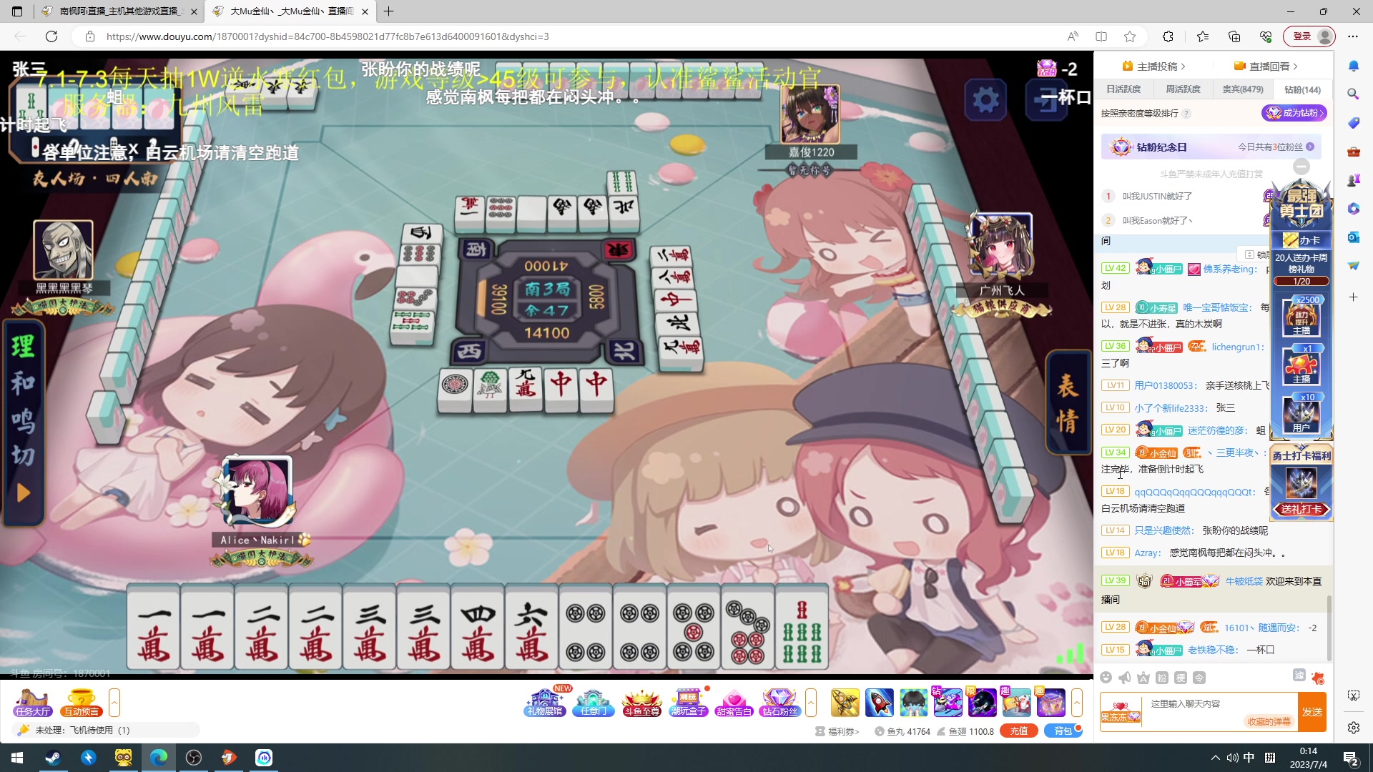Click the emoji smiley chat icon
The height and width of the screenshot is (772, 1373).
point(1106,678)
